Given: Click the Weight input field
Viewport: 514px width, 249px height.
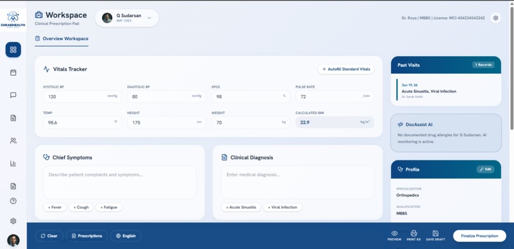Looking at the screenshot, I should [x=251, y=122].
